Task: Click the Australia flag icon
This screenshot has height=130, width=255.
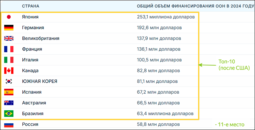Action: (x=9, y=103)
